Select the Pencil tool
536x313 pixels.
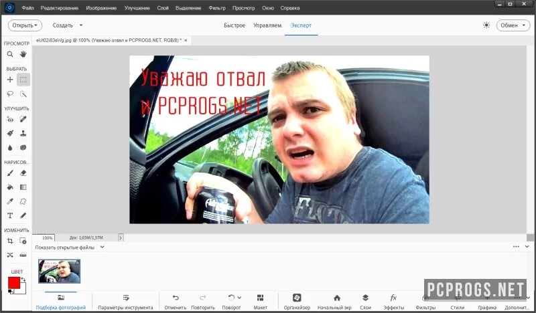(x=23, y=216)
